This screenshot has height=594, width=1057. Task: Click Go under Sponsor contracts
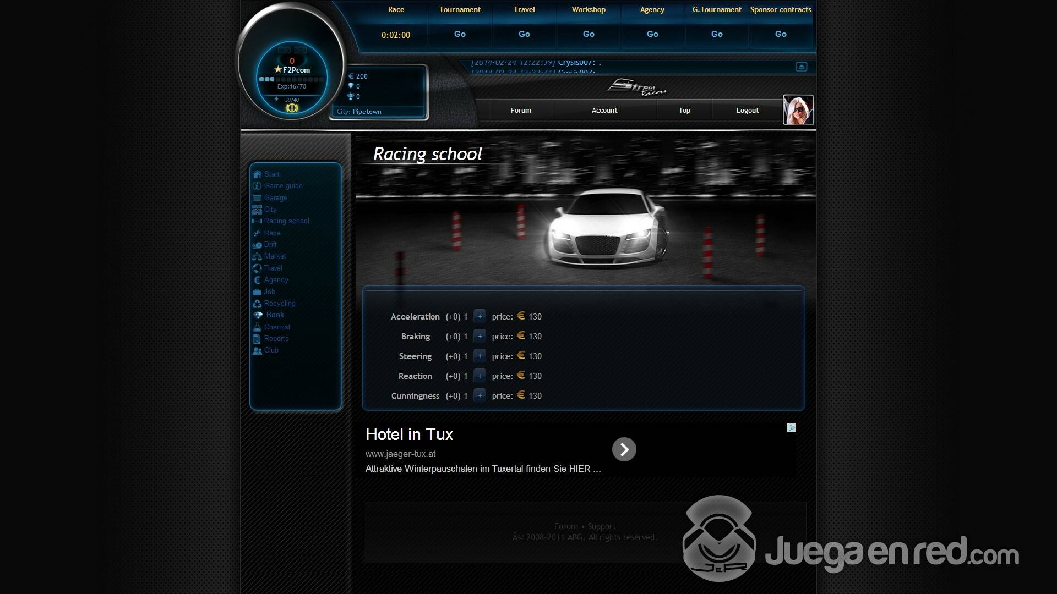(781, 34)
